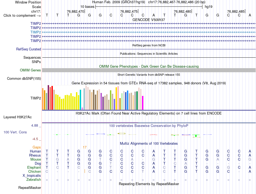
Task: Click the bright green PhyloP conservation bar
Action: coord(196,136)
